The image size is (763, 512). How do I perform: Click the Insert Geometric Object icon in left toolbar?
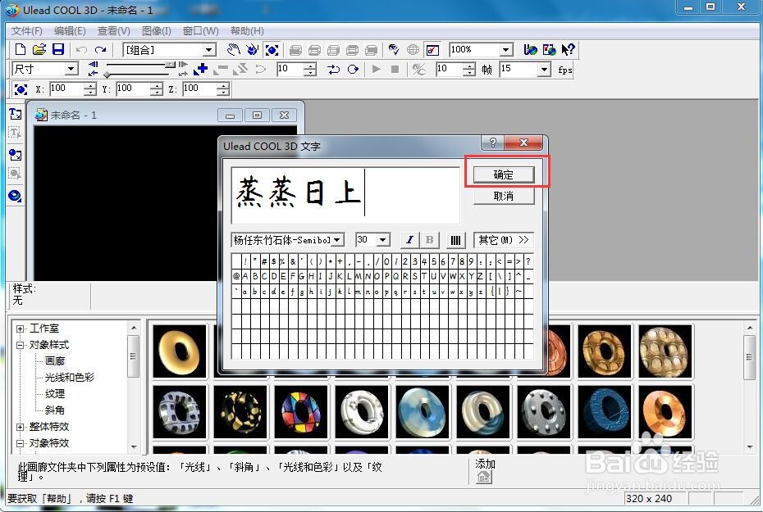pos(15,196)
